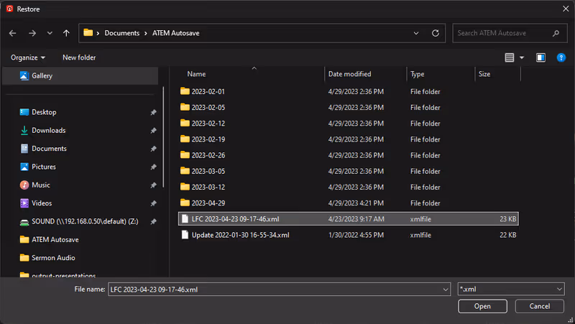
Task: Open the view options dropdown arrow
Action: coord(522,57)
